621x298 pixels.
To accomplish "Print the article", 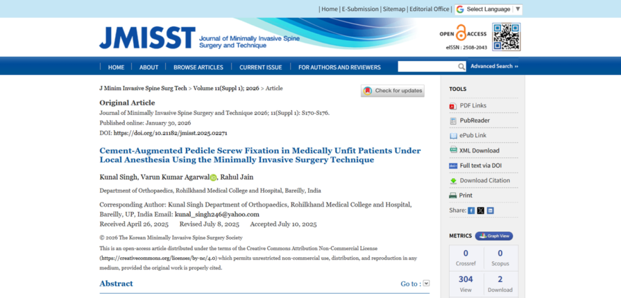I will point(465,195).
